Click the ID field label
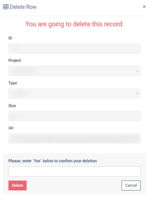The width and height of the screenshot is (149, 197). [x=10, y=38]
